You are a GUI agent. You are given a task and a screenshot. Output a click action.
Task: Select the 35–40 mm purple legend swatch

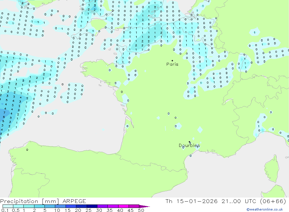pyautogui.click(x=113, y=206)
